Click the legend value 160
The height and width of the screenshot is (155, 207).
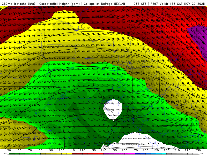(x=124, y=150)
